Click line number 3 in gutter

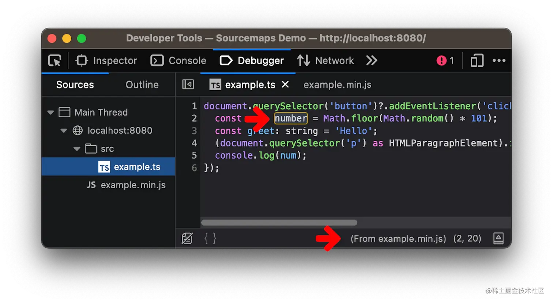point(194,131)
